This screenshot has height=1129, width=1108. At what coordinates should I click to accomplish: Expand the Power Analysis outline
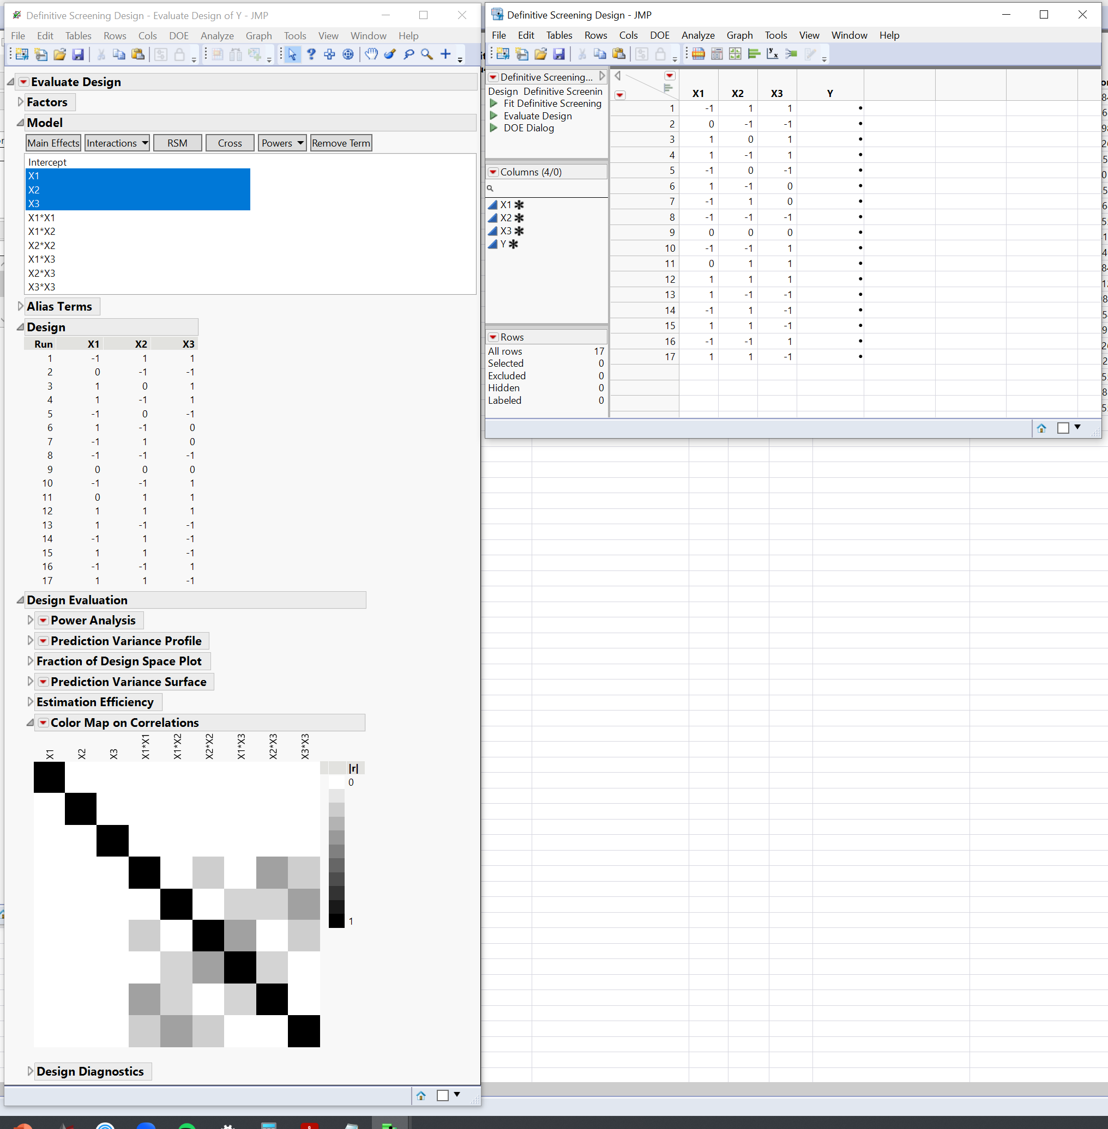point(30,621)
